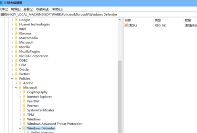Click the 类型 column header
The height and width of the screenshot is (133, 197).
[x=158, y=20]
